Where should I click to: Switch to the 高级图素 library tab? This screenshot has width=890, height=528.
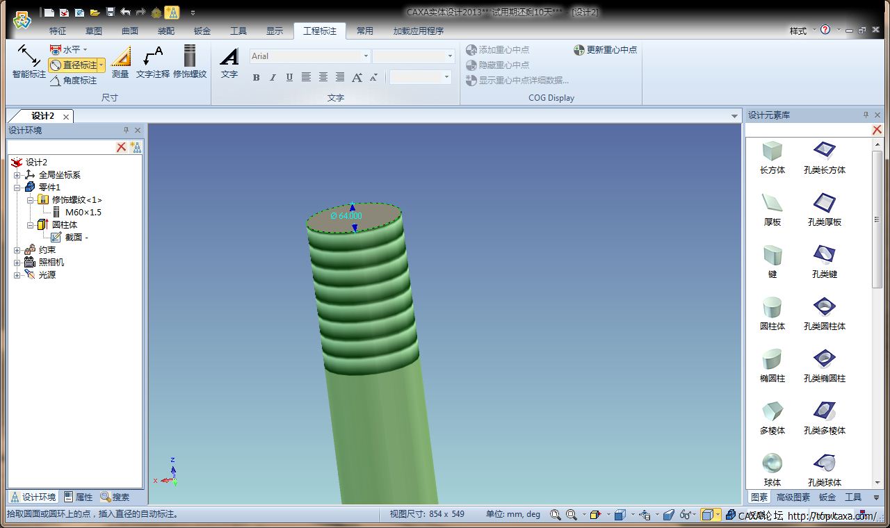click(793, 497)
